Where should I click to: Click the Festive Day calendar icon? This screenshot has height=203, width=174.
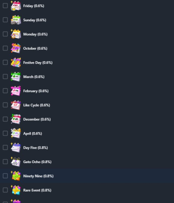[16, 62]
